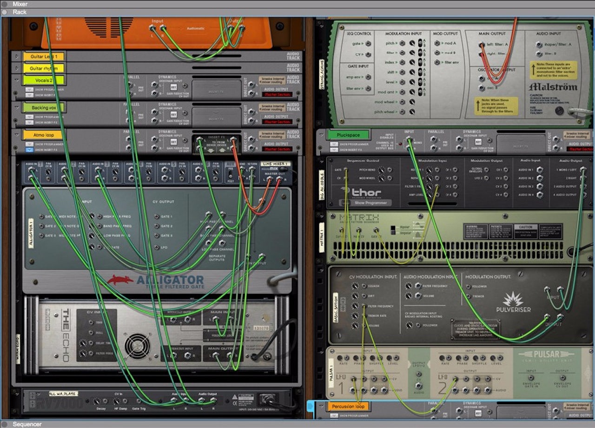Click the Malström osc B output jack
Viewport: 595px width, 428px height.
point(482,87)
